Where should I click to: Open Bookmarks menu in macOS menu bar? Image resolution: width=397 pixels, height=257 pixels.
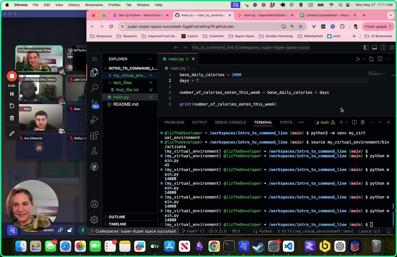point(94,5)
